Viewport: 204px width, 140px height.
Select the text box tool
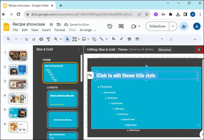click(75, 39)
